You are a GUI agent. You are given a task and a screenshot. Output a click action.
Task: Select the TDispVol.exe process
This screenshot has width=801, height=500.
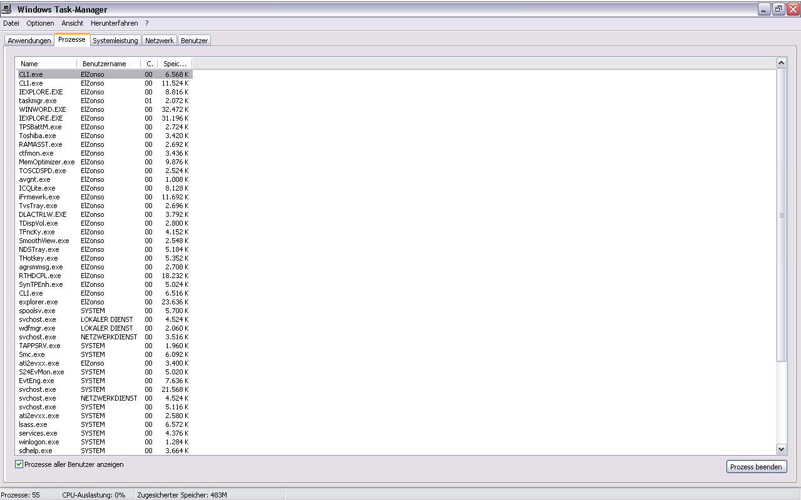click(x=105, y=223)
